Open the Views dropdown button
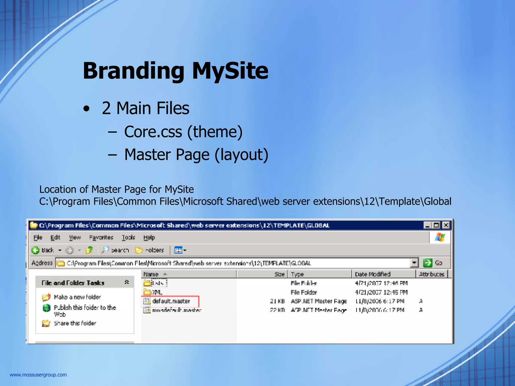This screenshot has height=386, width=515. (x=180, y=250)
